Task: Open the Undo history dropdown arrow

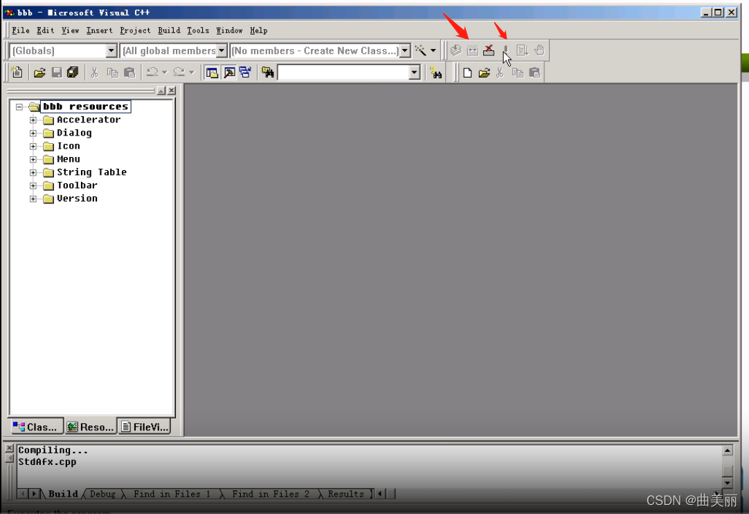Action: 165,73
